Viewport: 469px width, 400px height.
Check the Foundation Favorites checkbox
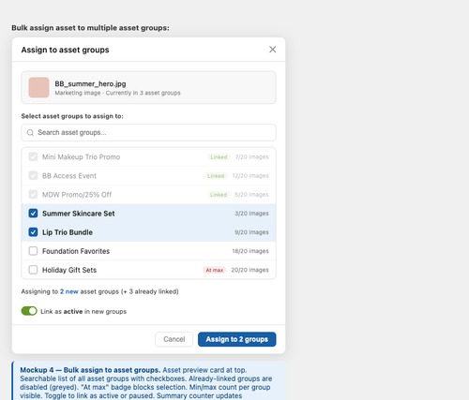[33, 251]
